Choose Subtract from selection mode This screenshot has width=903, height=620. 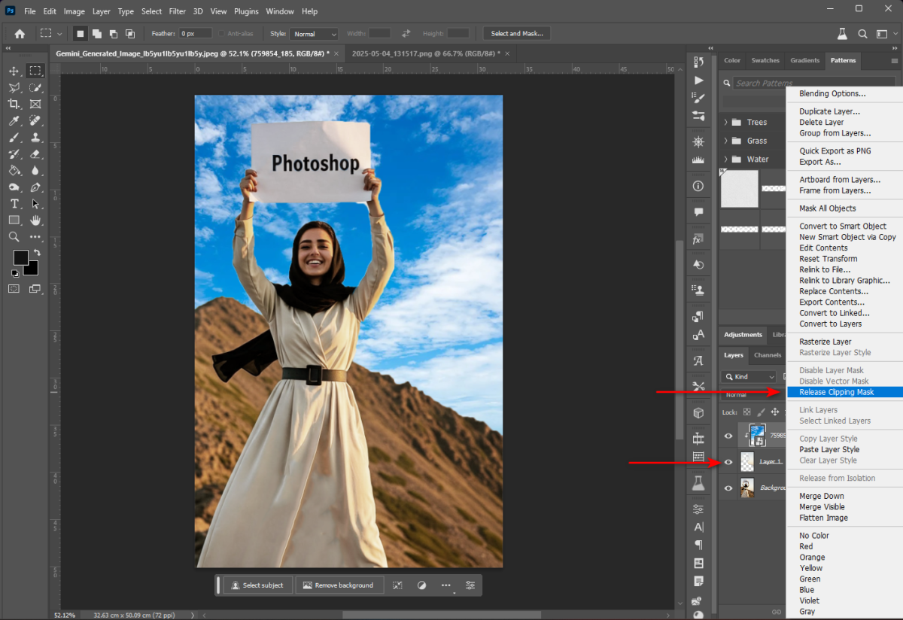click(x=113, y=34)
